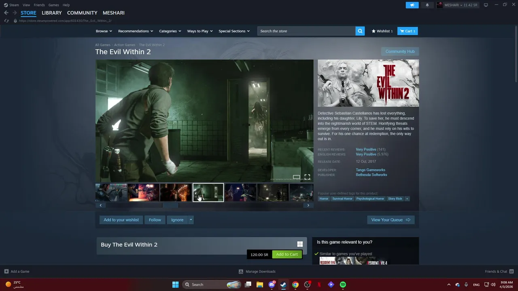Open Spotify from the taskbar
The image size is (518, 291).
(x=343, y=285)
